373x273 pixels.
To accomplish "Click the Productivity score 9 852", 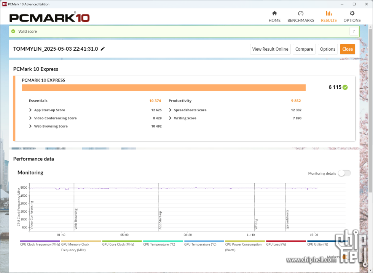I will point(296,101).
